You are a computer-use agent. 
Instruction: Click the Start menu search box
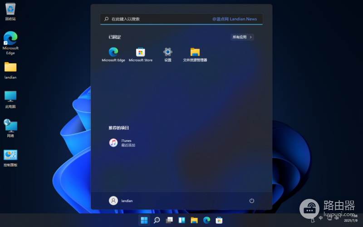181,19
